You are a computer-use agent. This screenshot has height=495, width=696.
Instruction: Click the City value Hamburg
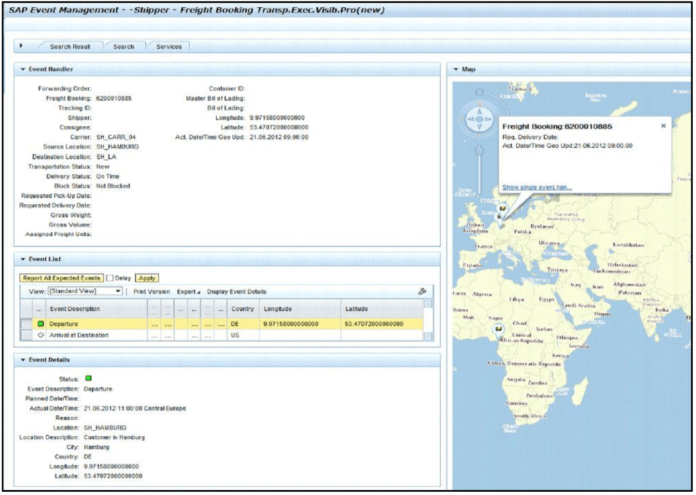coord(96,447)
